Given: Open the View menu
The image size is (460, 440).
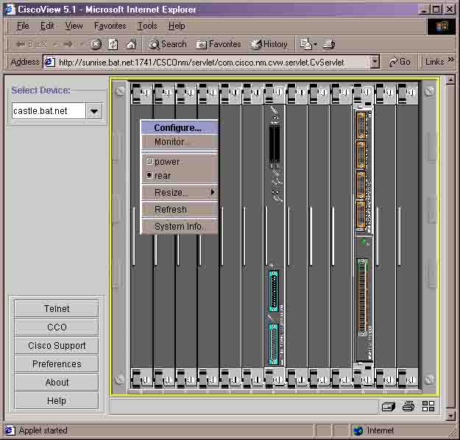Looking at the screenshot, I should [x=74, y=26].
